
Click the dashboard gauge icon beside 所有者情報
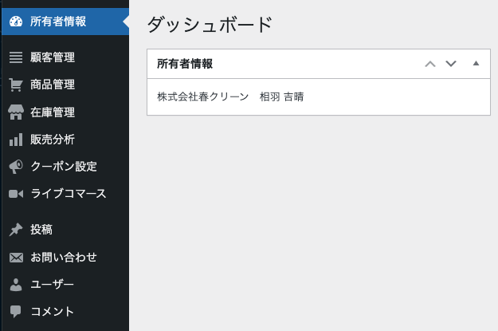16,22
